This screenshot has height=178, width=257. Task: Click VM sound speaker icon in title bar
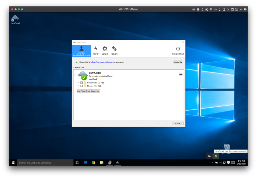(x=215, y=10)
